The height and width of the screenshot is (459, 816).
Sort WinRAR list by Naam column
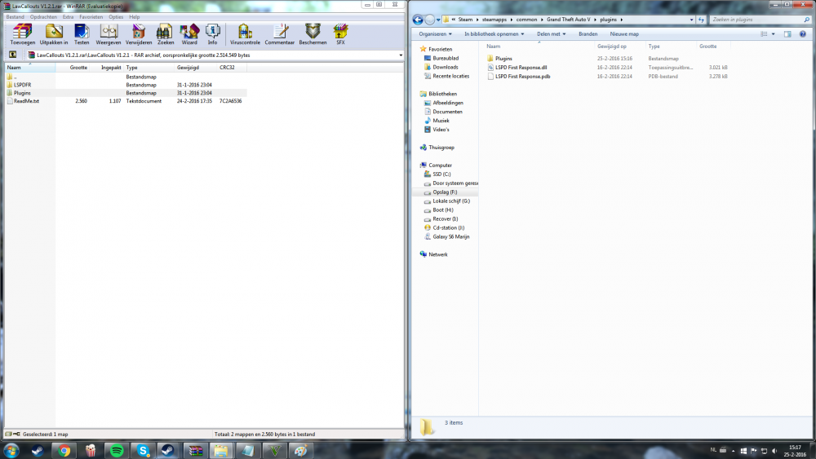point(30,68)
